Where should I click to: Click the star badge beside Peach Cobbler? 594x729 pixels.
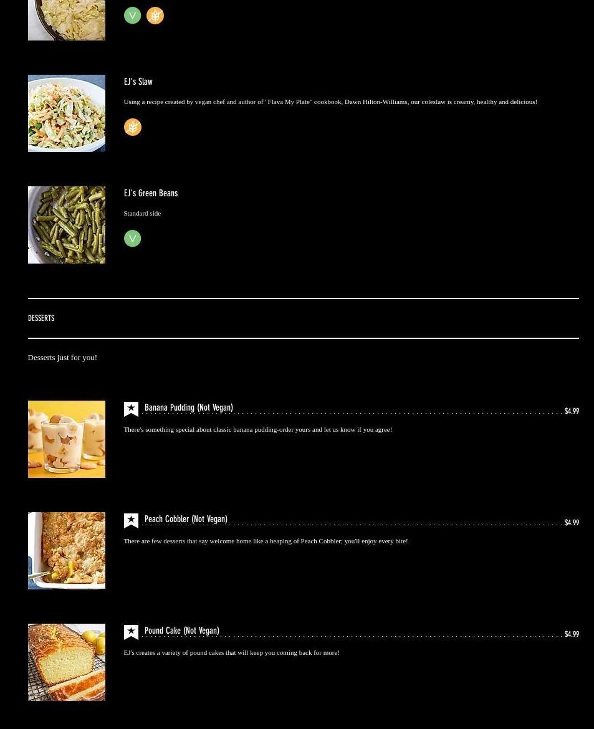pos(131,521)
